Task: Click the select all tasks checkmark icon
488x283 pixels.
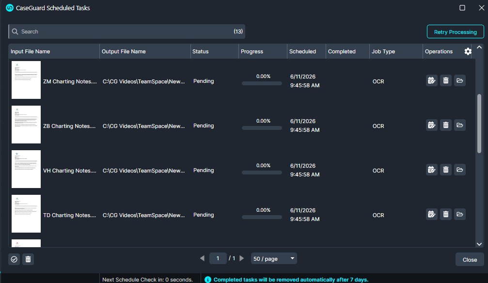Action: [14, 259]
